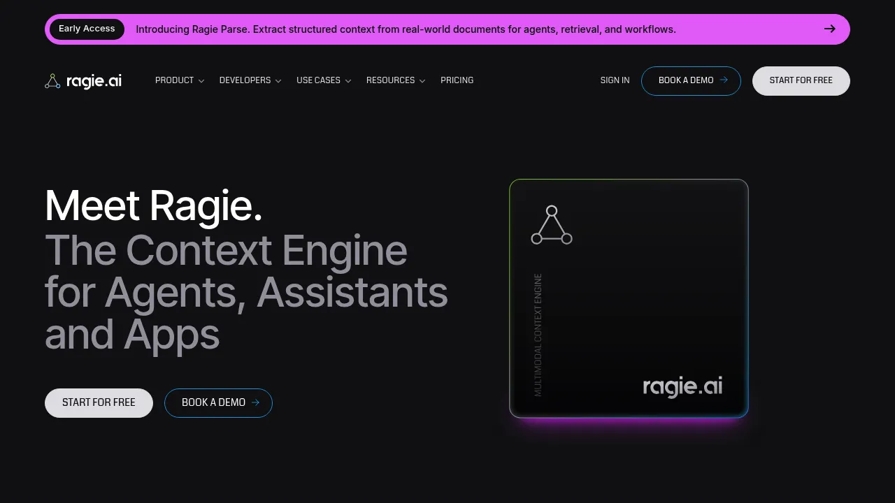The image size is (895, 503).
Task: Click Start for Free in the navbar
Action: [801, 81]
